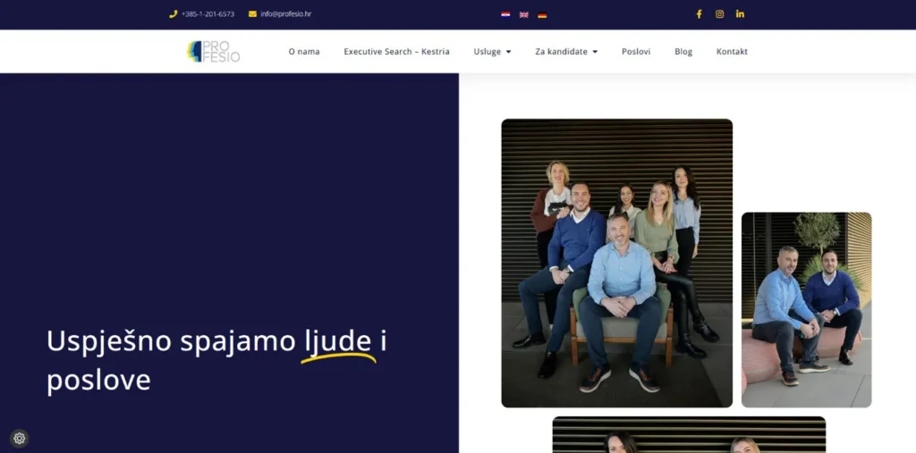
Task: Open the O nama menu item
Action: pos(304,52)
